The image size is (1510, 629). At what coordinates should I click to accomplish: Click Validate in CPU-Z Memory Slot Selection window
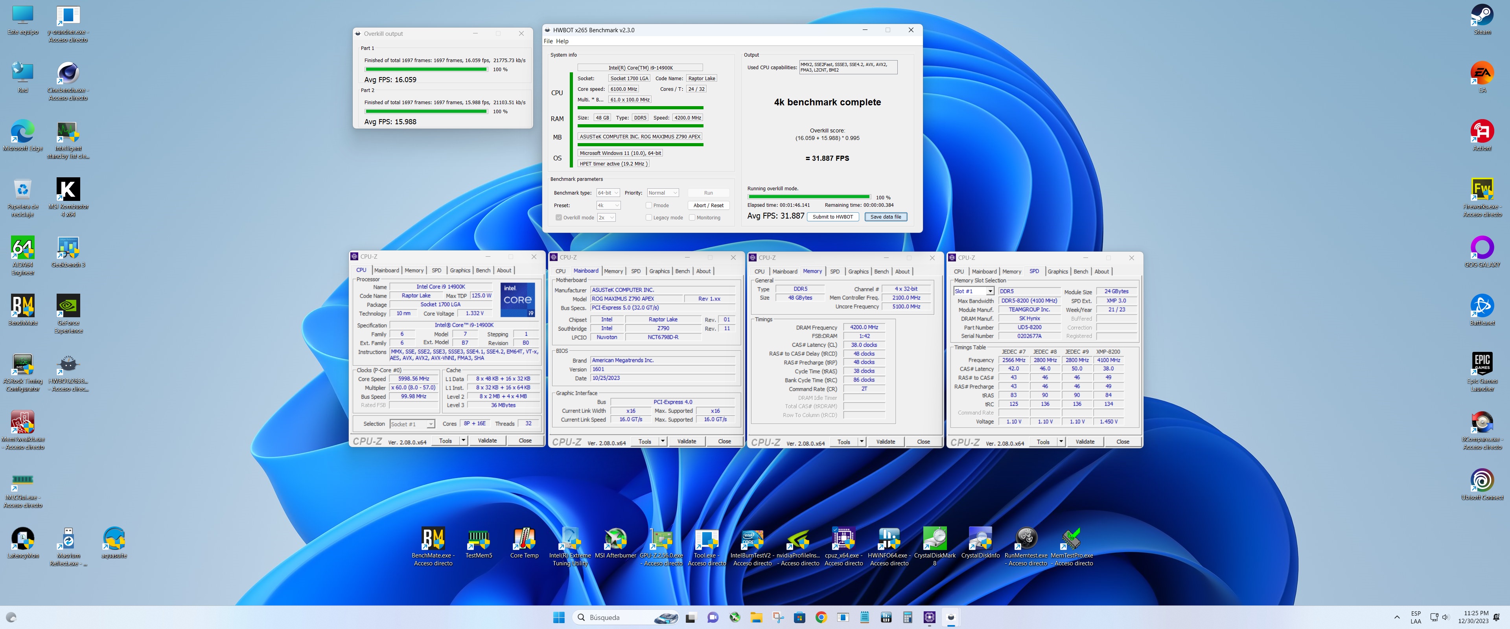click(x=1085, y=441)
